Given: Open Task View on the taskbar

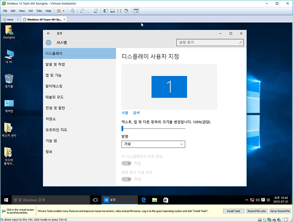Looking at the screenshot, I should (x=95, y=200).
